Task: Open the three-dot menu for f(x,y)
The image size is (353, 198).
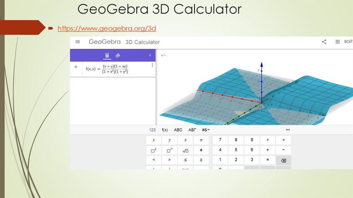Action: click(152, 65)
